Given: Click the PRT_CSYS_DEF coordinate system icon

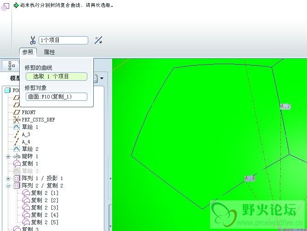Looking at the screenshot, I should click(17, 120).
